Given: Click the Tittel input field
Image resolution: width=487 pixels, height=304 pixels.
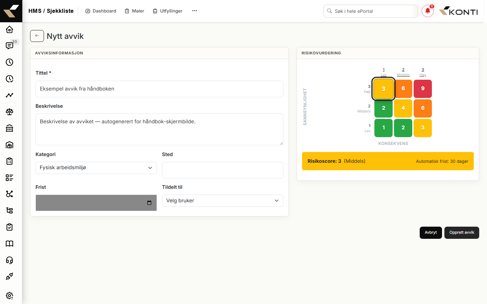Looking at the screenshot, I should [x=159, y=89].
